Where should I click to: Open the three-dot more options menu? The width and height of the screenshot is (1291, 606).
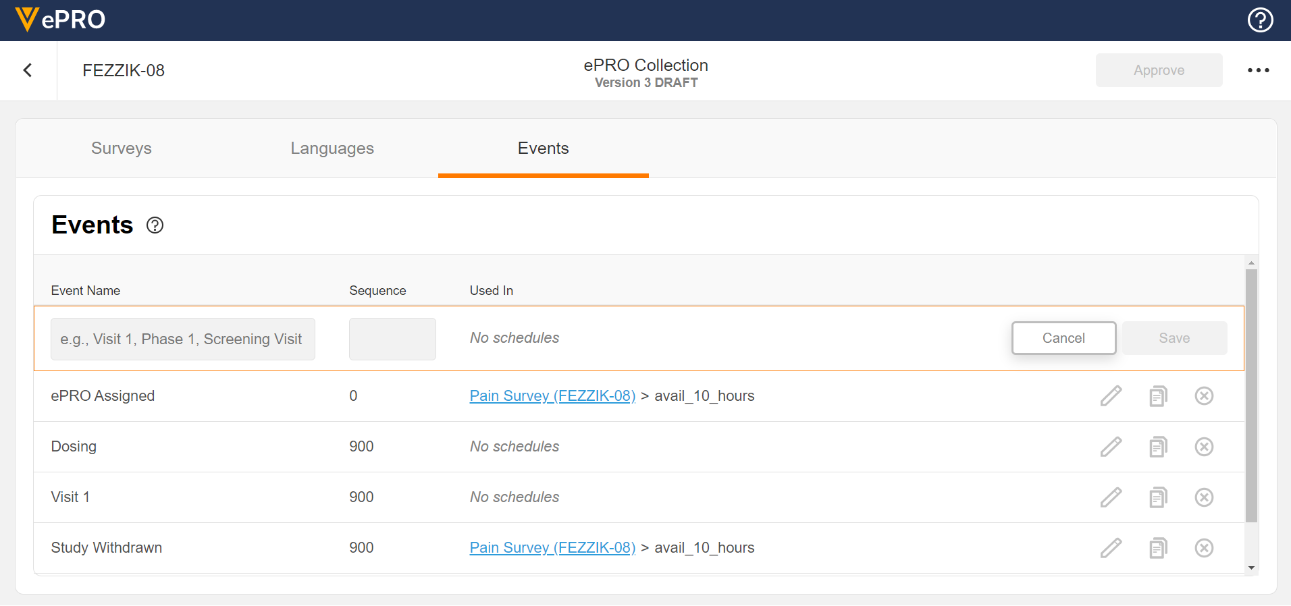click(x=1258, y=70)
